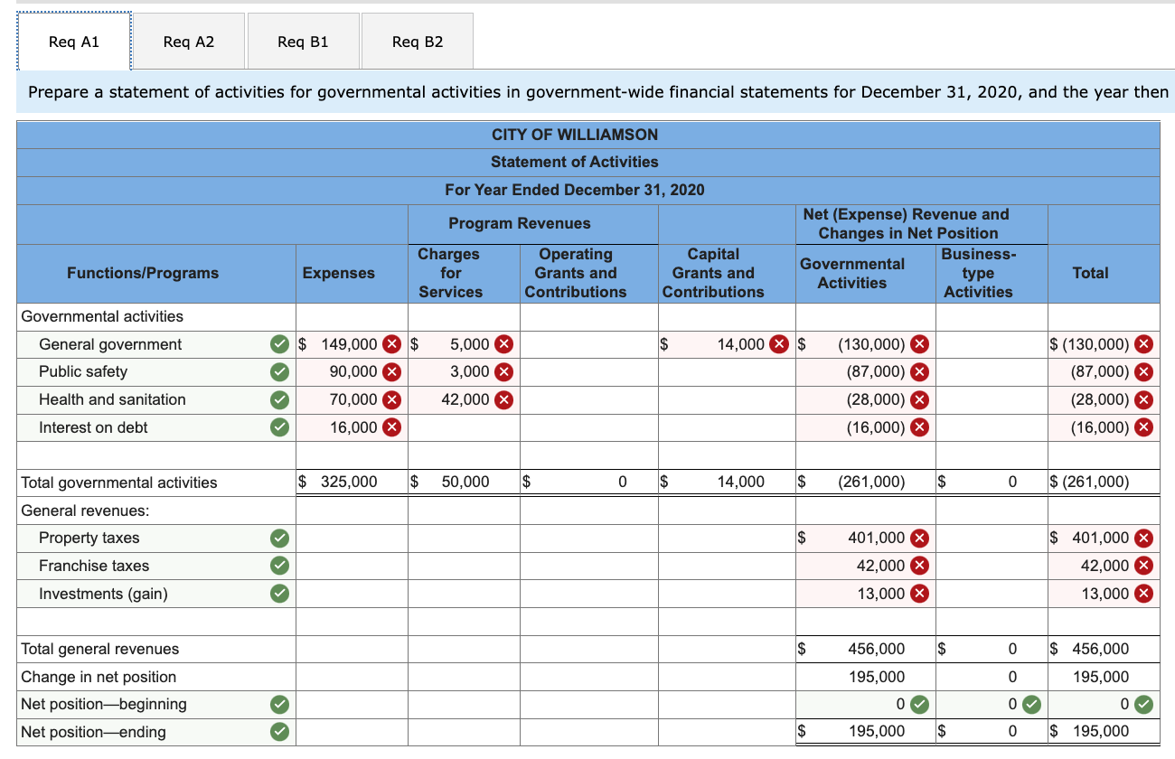
Task: Click green check beside Investments (gain)
Action: pos(280,594)
